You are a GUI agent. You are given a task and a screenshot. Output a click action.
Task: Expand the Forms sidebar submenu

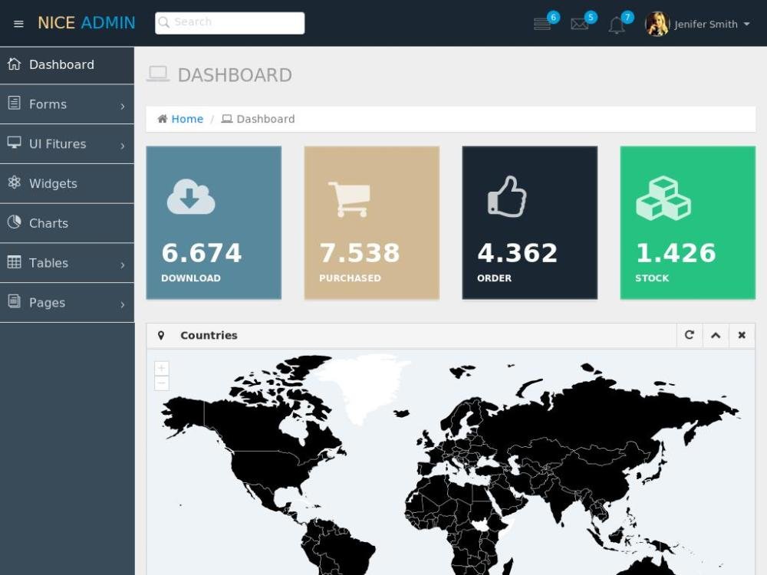(67, 104)
